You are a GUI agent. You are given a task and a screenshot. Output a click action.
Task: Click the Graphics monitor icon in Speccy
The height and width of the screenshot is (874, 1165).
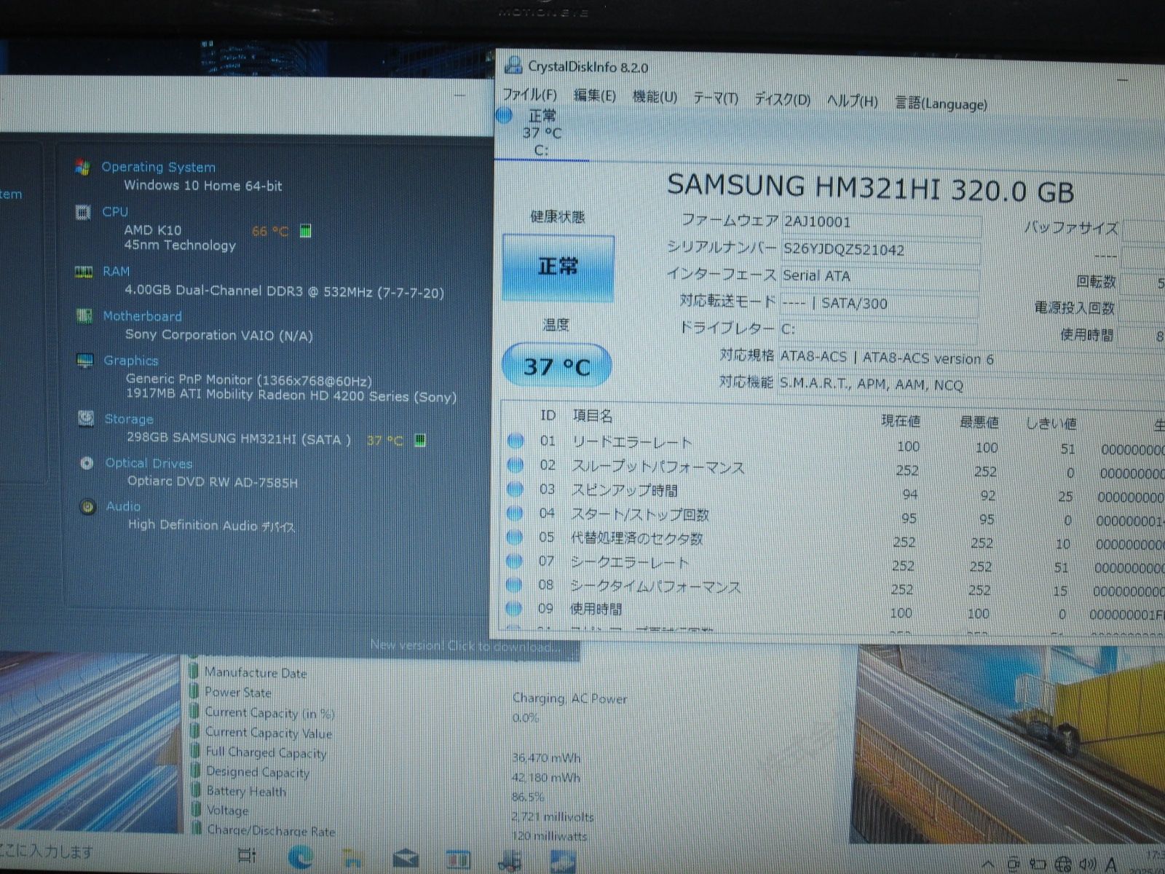(x=85, y=361)
